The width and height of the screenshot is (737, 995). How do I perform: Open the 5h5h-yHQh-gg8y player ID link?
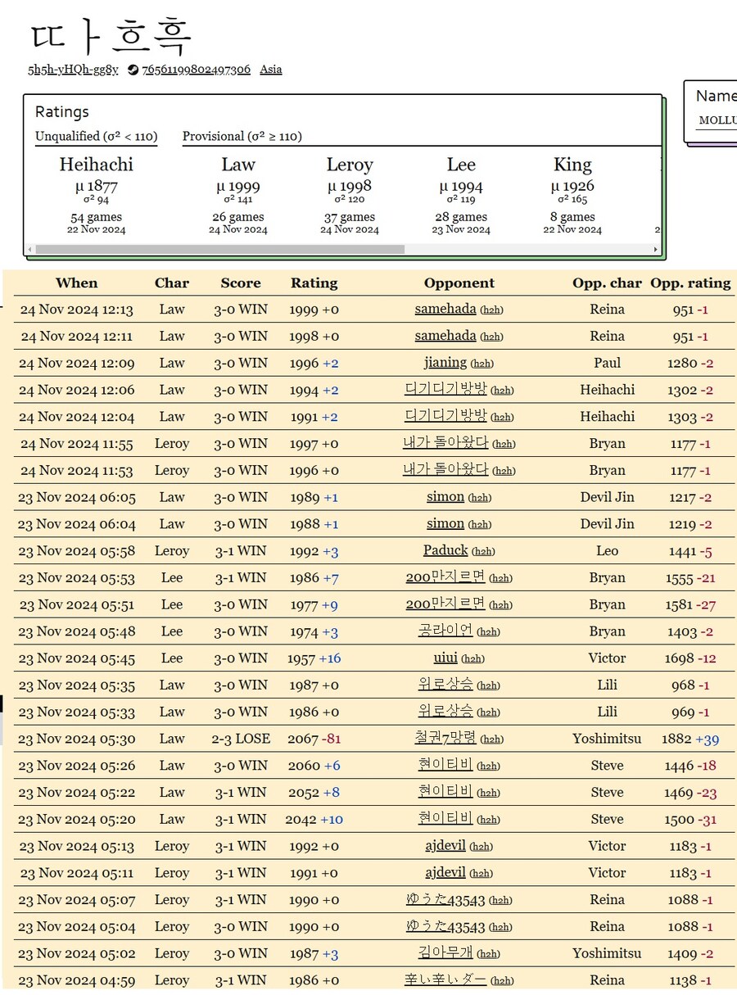pos(73,70)
